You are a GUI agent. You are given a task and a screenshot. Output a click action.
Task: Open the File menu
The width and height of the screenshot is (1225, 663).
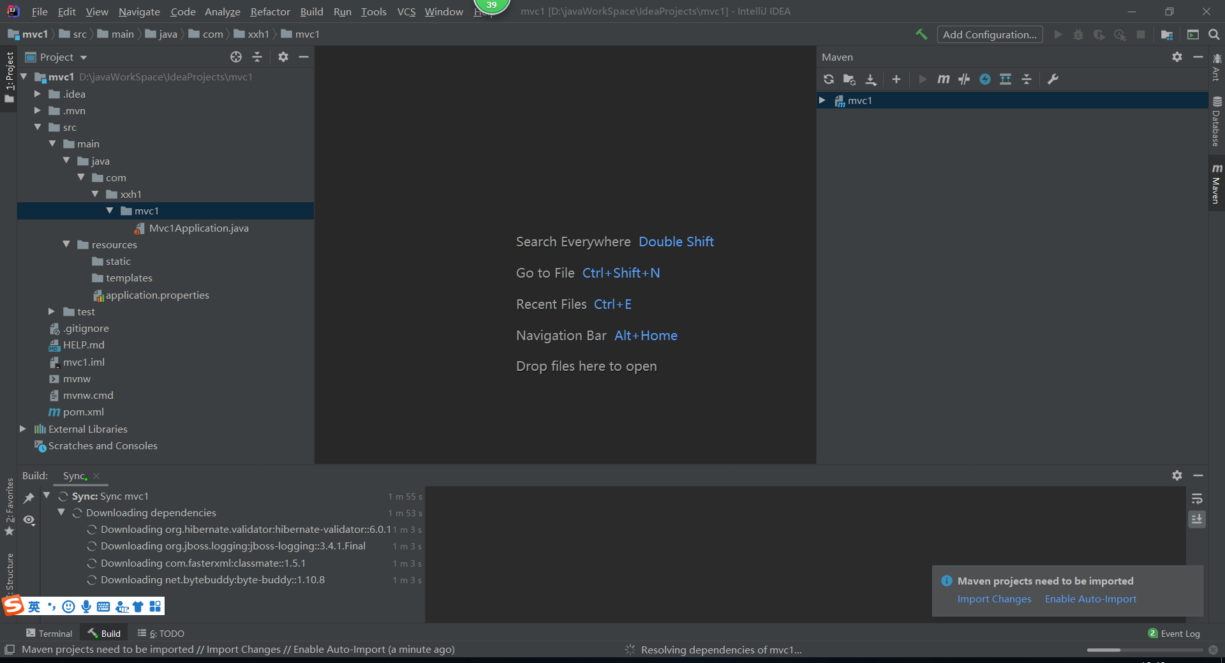40,11
